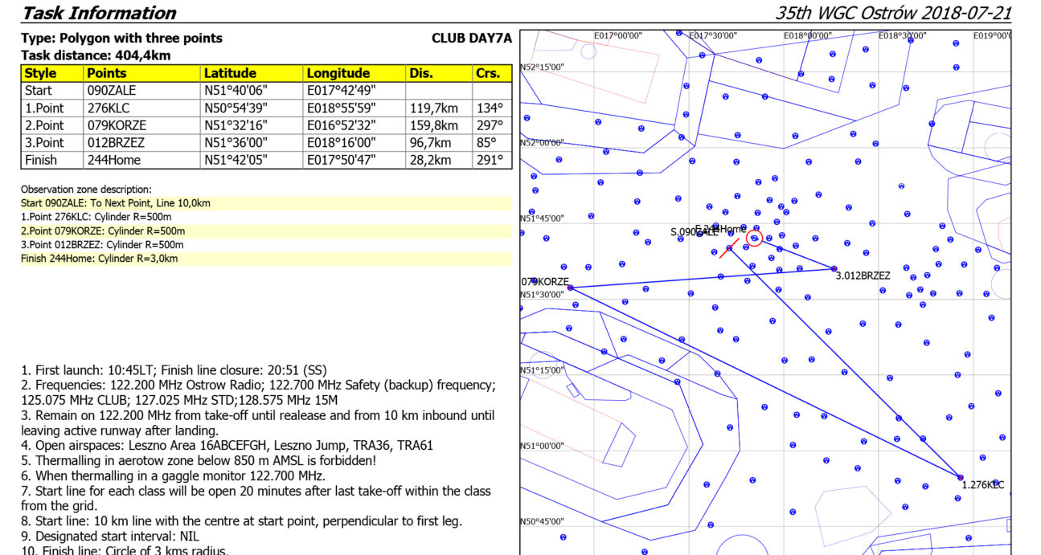Click the N52°15'00" latitude label on the map
1041x555 pixels.
542,67
